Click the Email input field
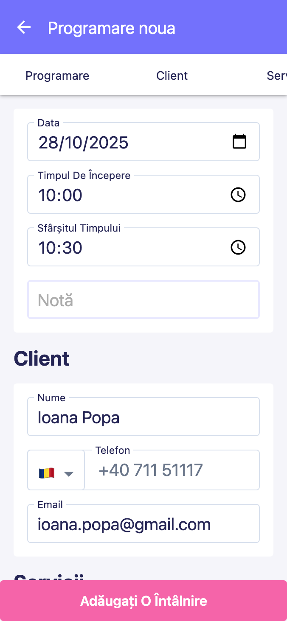 143,524
